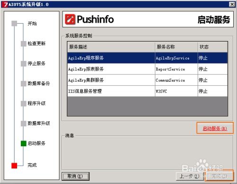Click the 服务名称 column header
This screenshot has height=184, width=237.
point(176,47)
